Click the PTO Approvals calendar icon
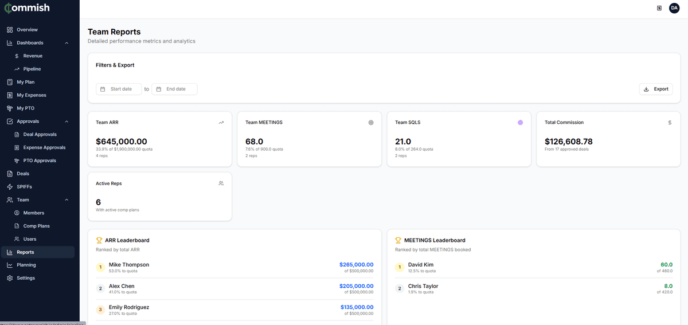This screenshot has height=325, width=688. tap(17, 161)
